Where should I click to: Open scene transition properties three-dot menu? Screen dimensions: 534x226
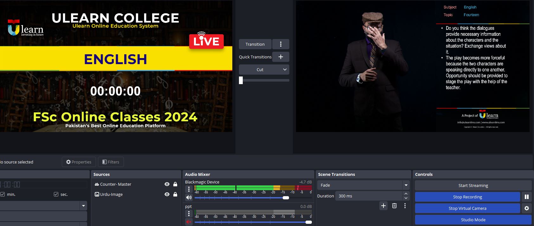(405, 206)
